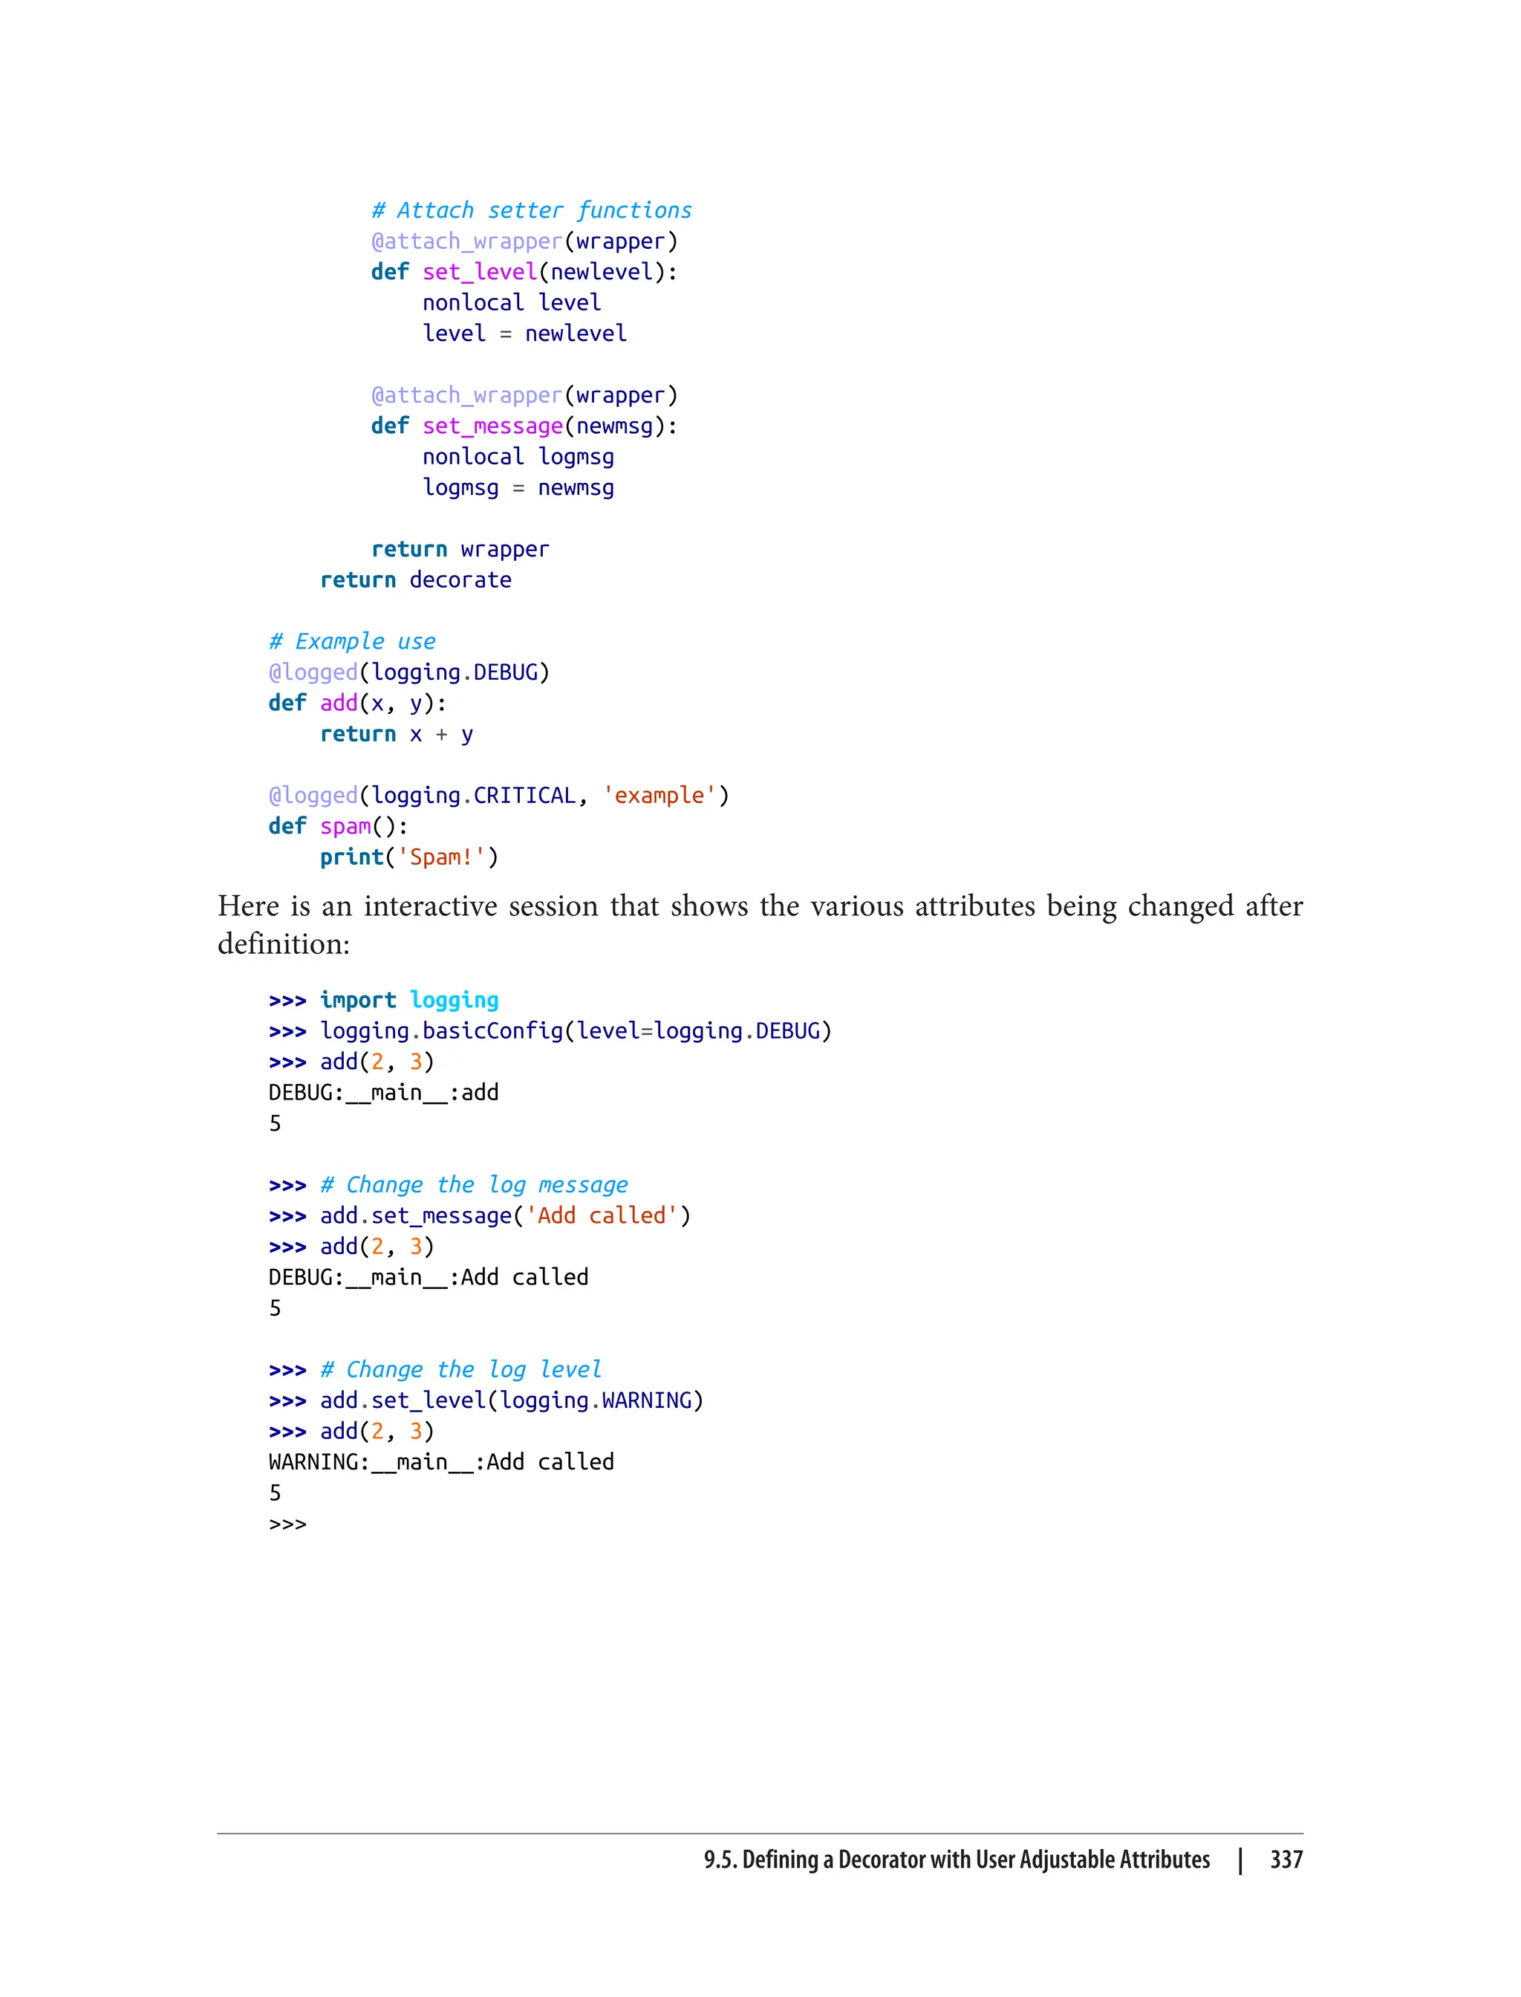Click the line add.set_level(logging.WARNING)
Image resolution: width=1521 pixels, height=1997 pixels.
coord(486,1400)
